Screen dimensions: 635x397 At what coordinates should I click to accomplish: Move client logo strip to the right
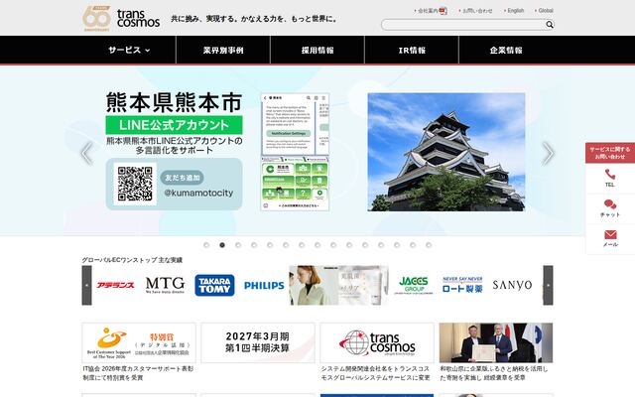[548, 285]
